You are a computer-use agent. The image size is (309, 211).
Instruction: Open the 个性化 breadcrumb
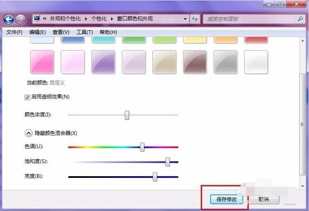99,19
